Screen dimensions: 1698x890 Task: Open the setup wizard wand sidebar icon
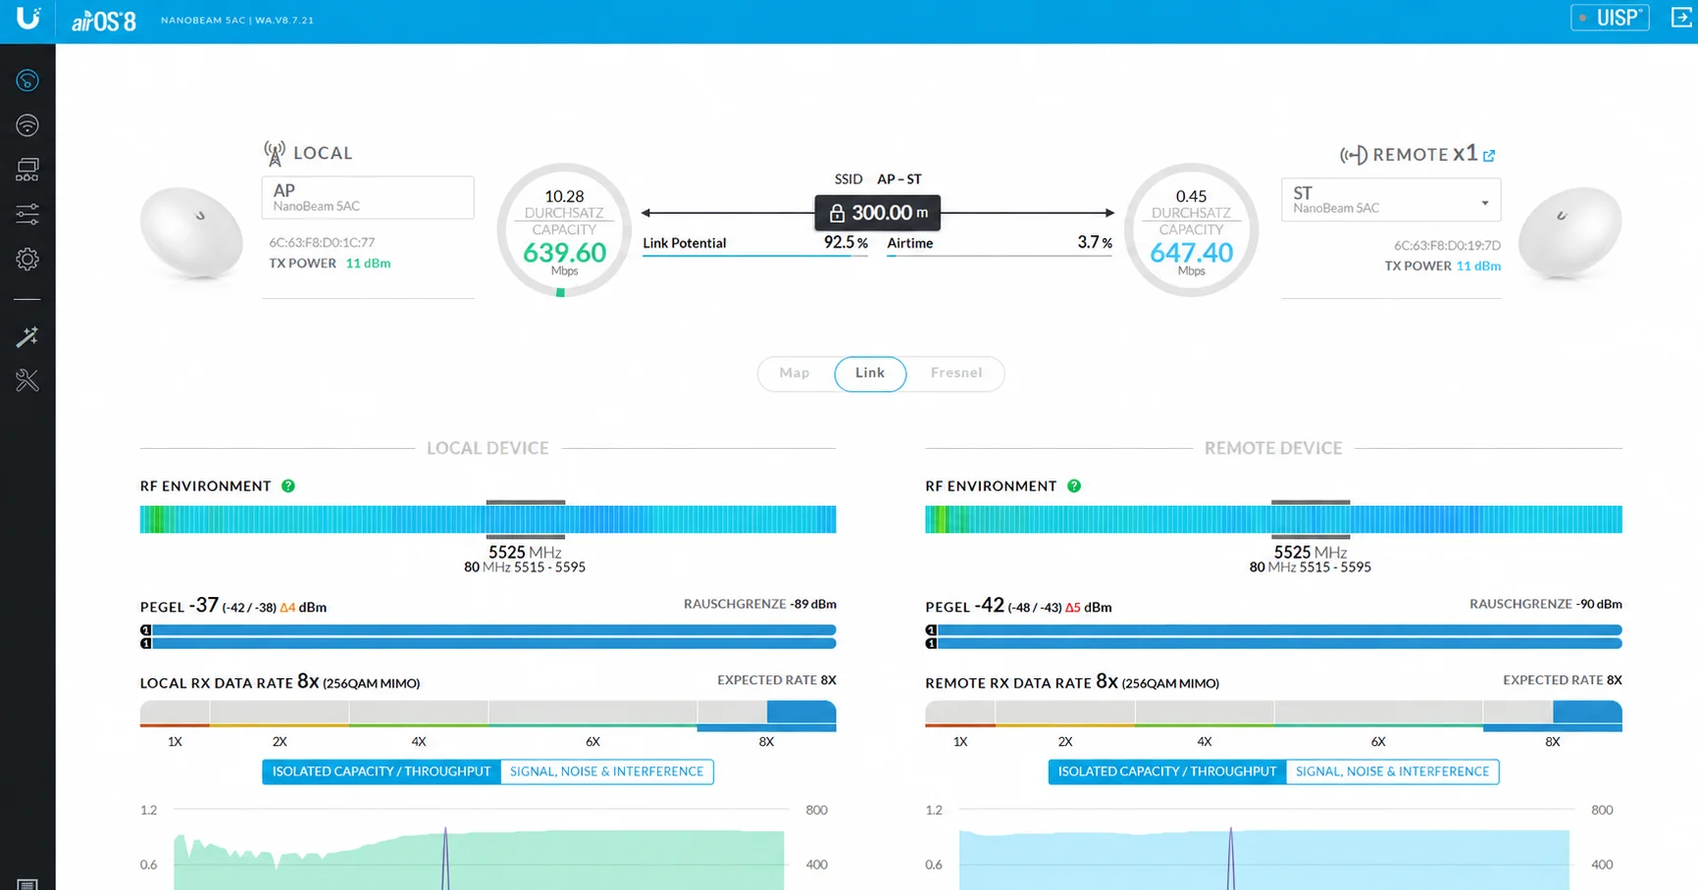coord(27,337)
